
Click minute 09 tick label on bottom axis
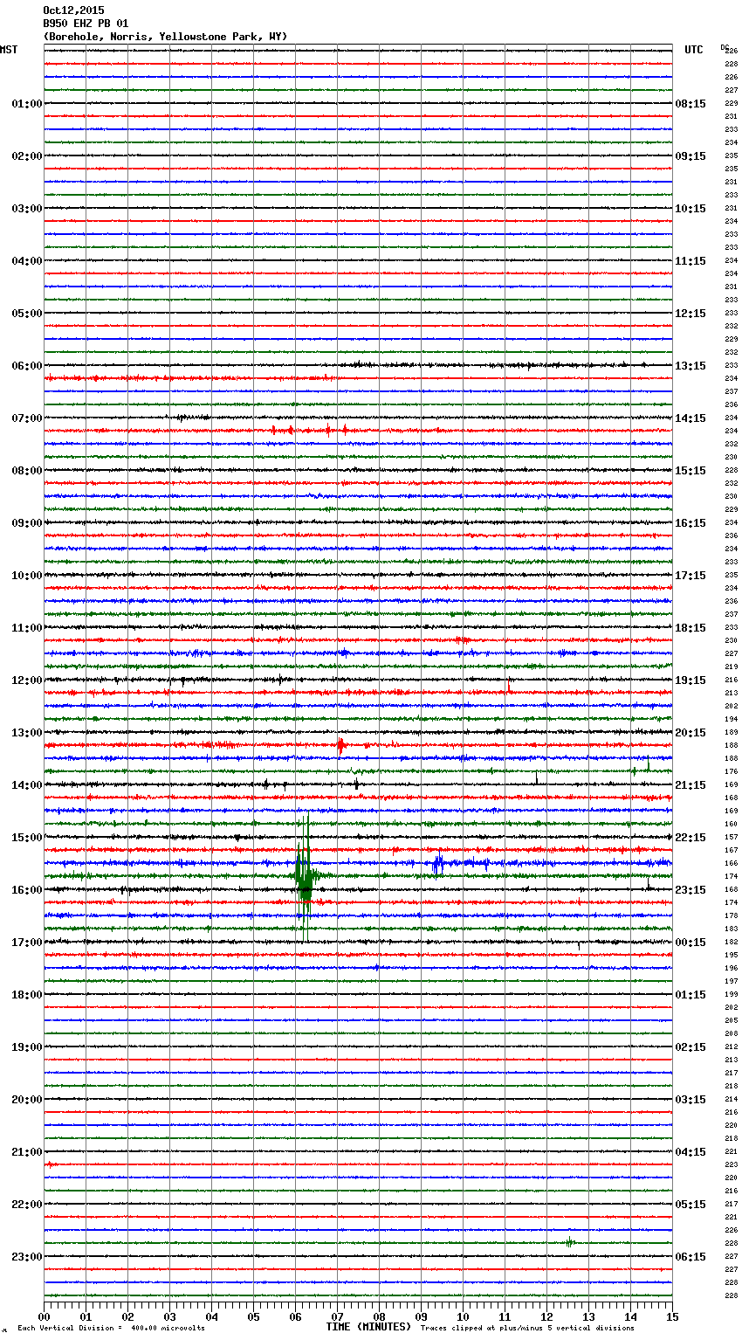421,1316
